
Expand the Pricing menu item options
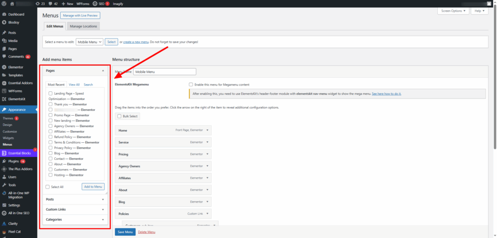click(x=207, y=154)
